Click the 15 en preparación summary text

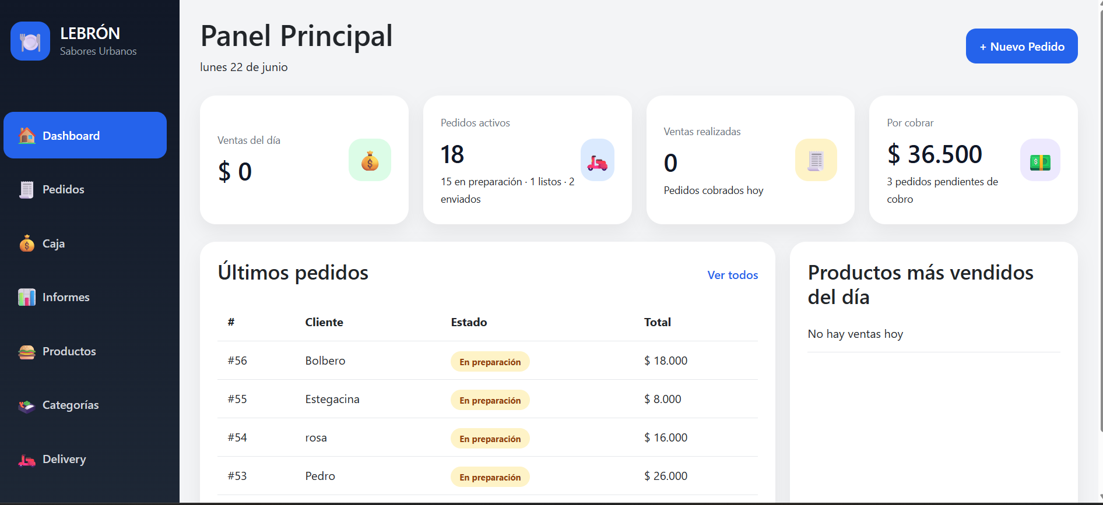507,190
